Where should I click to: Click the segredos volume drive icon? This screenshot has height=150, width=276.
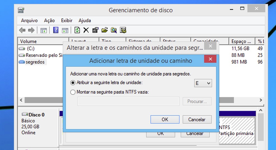(x=22, y=62)
